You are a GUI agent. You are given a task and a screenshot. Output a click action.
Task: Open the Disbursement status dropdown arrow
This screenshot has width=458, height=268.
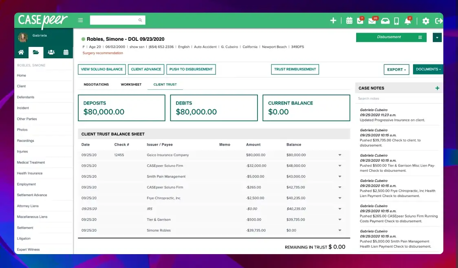[437, 37]
